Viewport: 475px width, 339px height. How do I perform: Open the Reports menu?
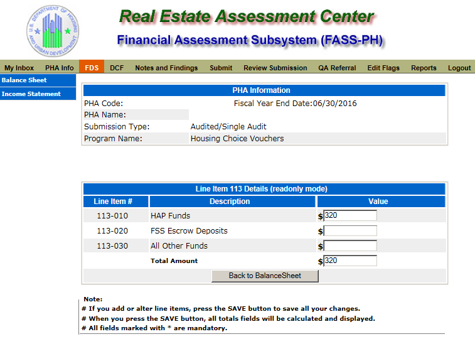pyautogui.click(x=424, y=68)
